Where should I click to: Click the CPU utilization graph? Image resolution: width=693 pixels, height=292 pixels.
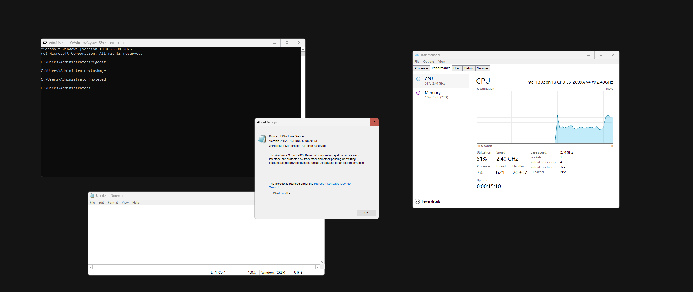[544, 117]
